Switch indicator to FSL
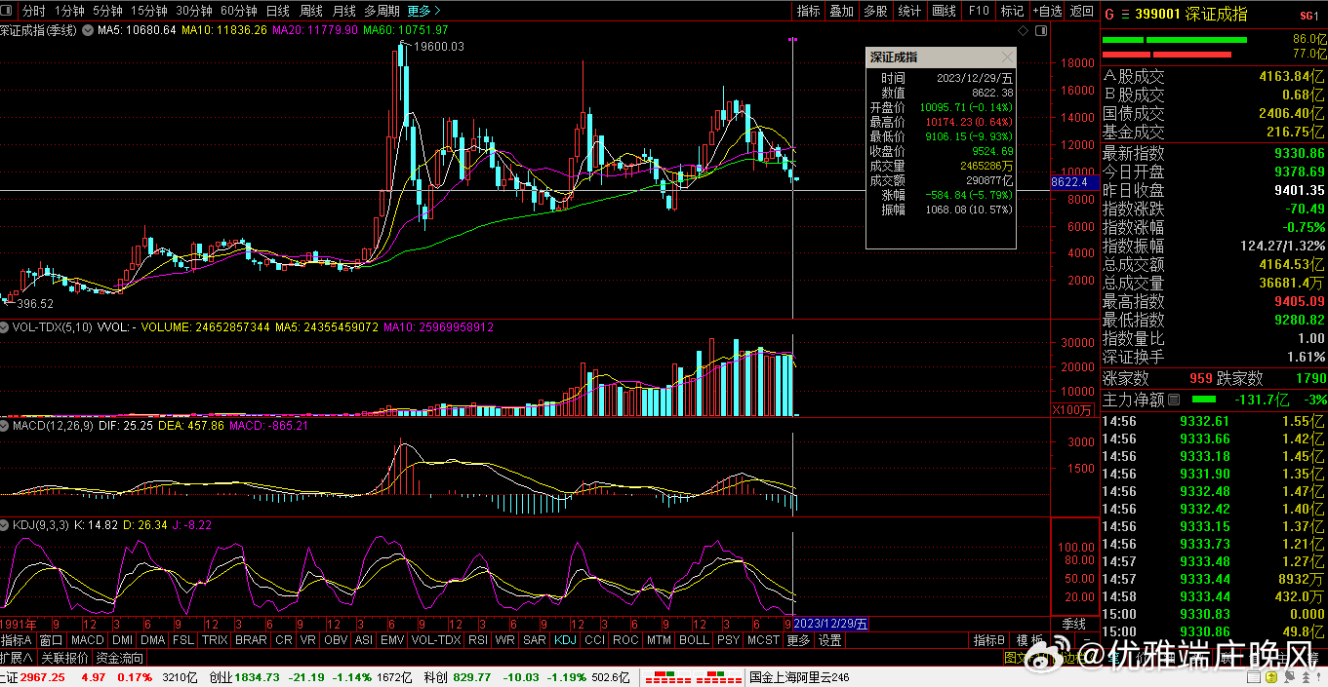 (x=183, y=640)
